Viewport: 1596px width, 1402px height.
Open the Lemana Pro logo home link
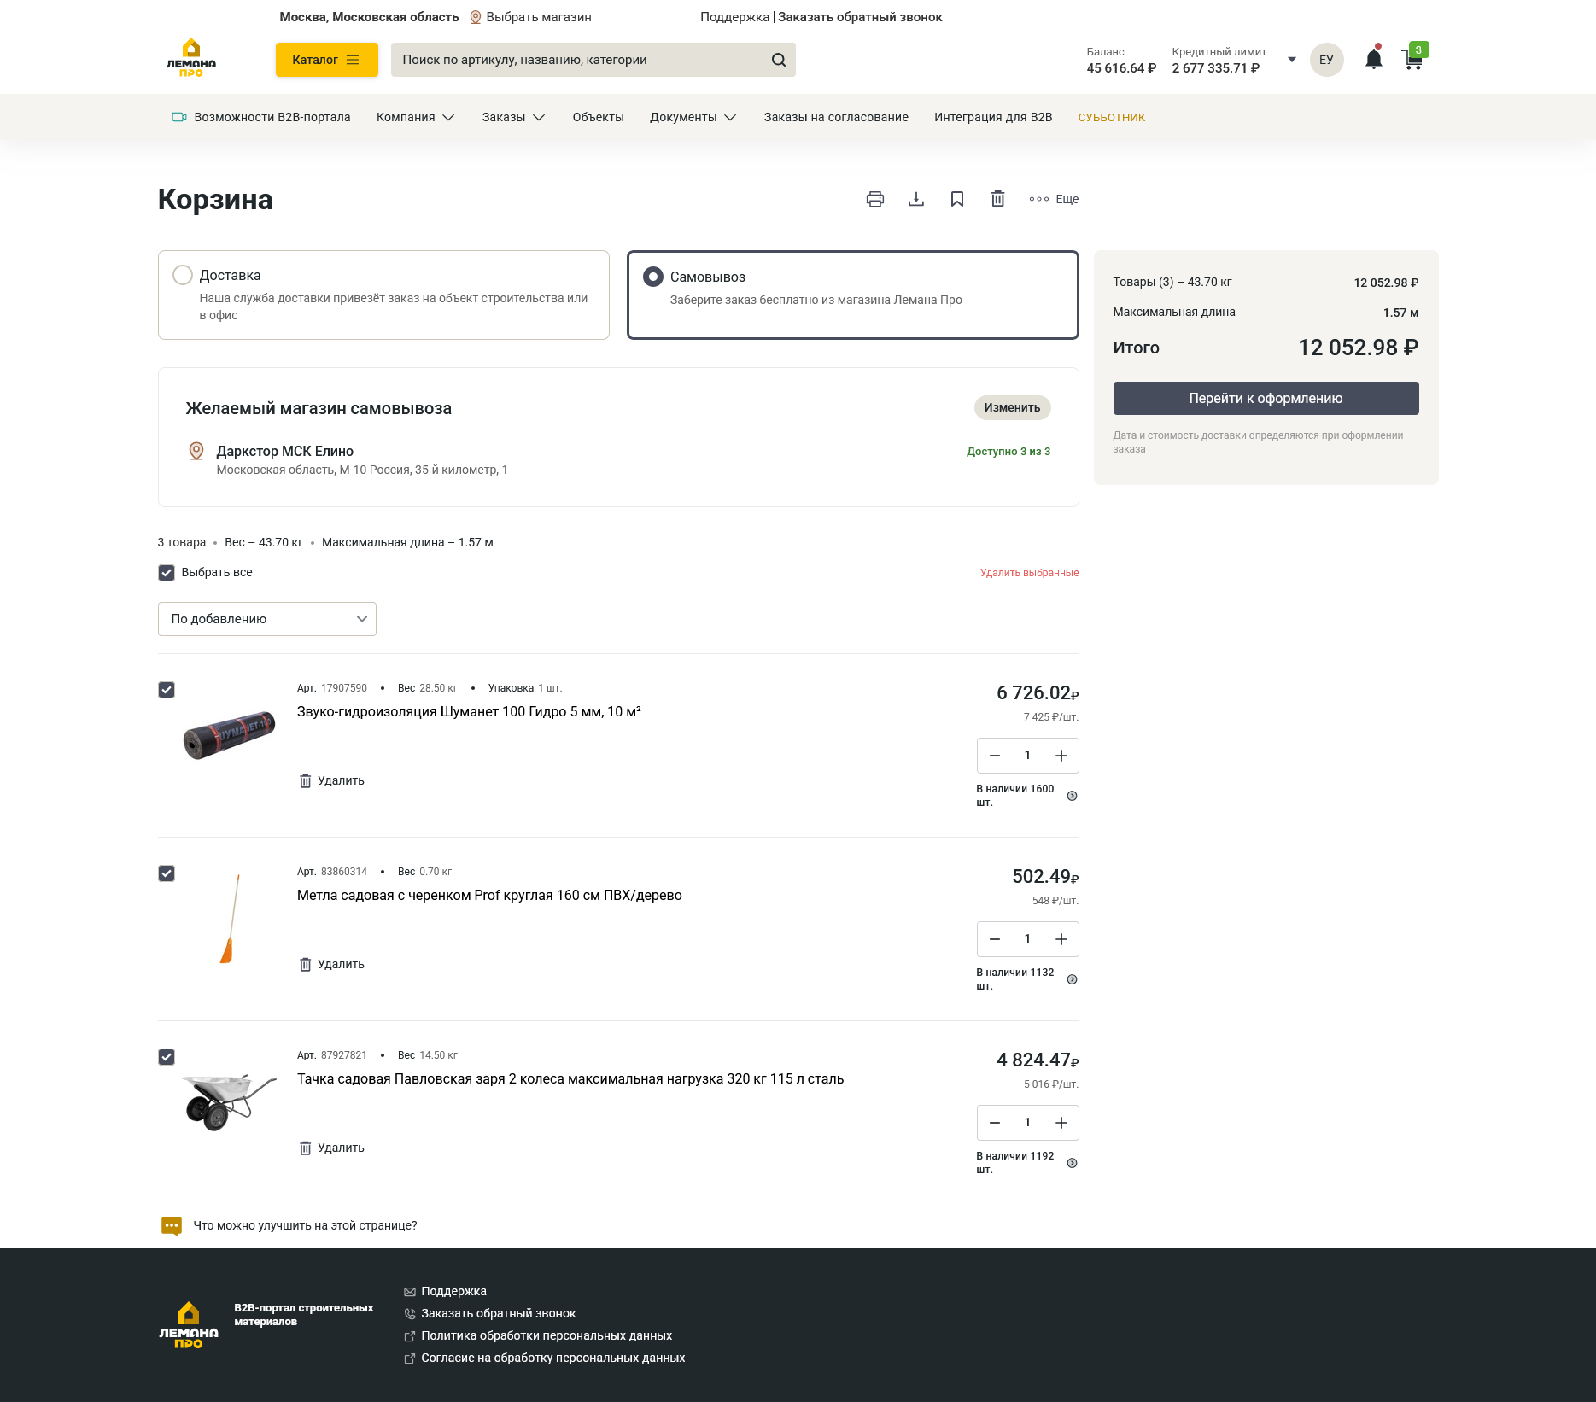(x=191, y=58)
